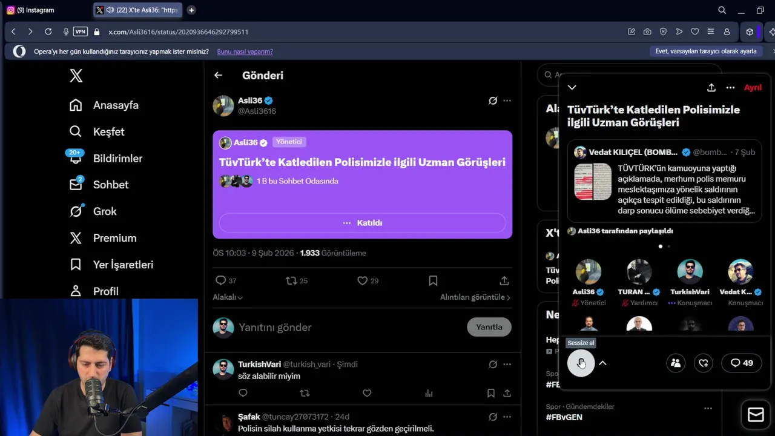This screenshot has width=775, height=436.
Task: Open space comments with 49 count
Action: coord(742,363)
